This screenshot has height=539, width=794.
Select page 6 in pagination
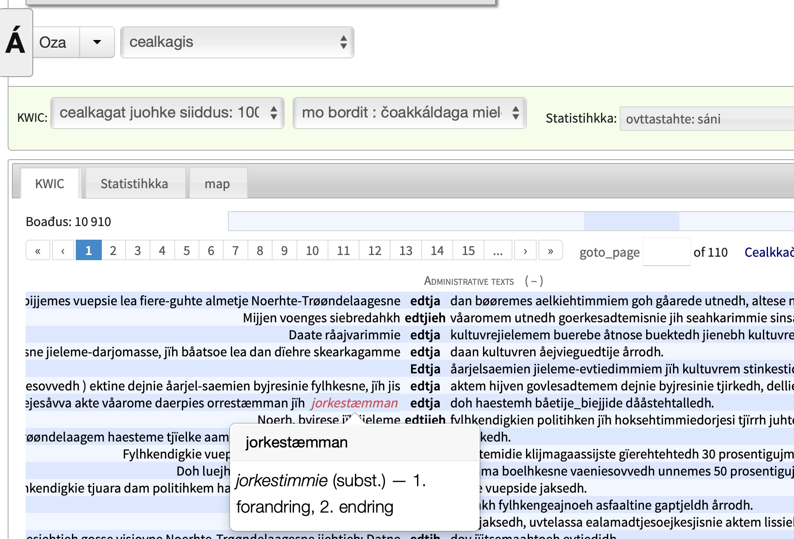tap(211, 250)
